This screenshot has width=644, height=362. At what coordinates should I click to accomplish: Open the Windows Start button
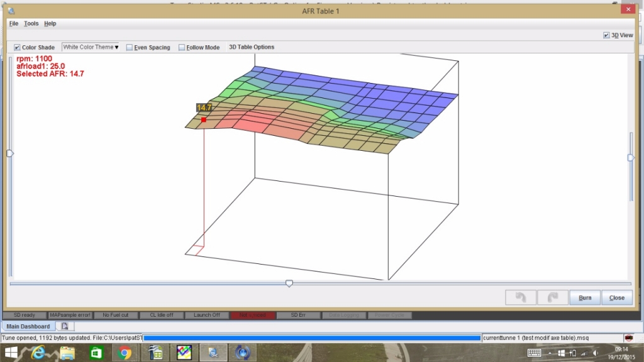[11, 353]
